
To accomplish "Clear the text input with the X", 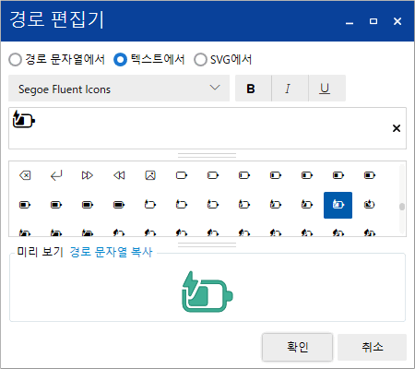I will pyautogui.click(x=397, y=128).
